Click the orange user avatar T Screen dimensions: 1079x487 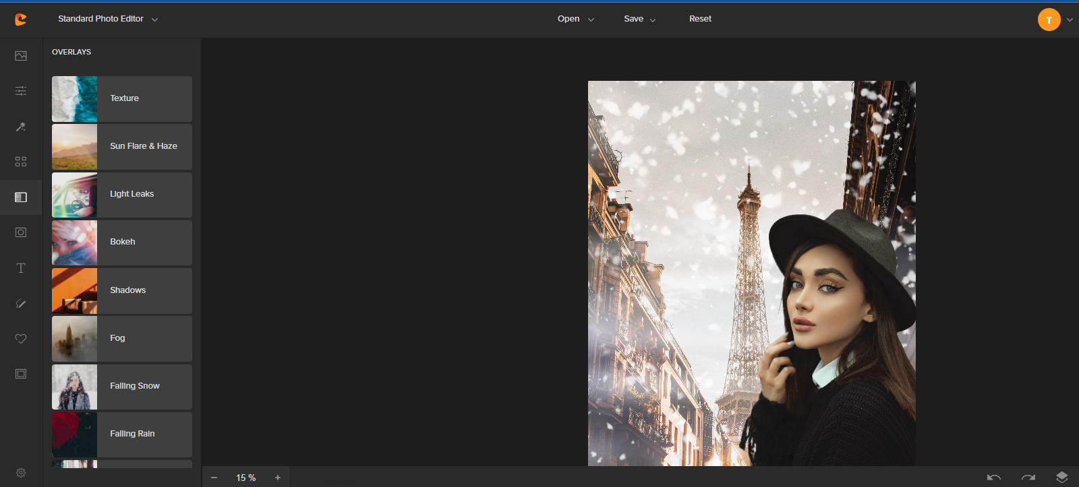pyautogui.click(x=1049, y=20)
